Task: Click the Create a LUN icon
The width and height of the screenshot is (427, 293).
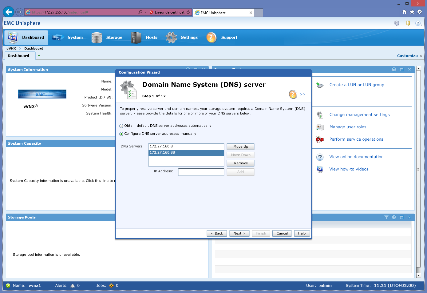Action: tap(320, 85)
